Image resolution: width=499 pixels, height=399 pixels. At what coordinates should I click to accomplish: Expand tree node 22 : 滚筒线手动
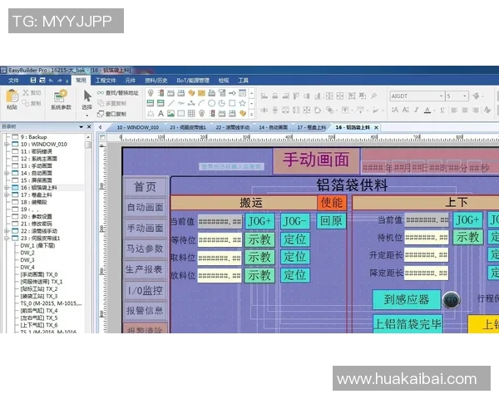click(7, 231)
